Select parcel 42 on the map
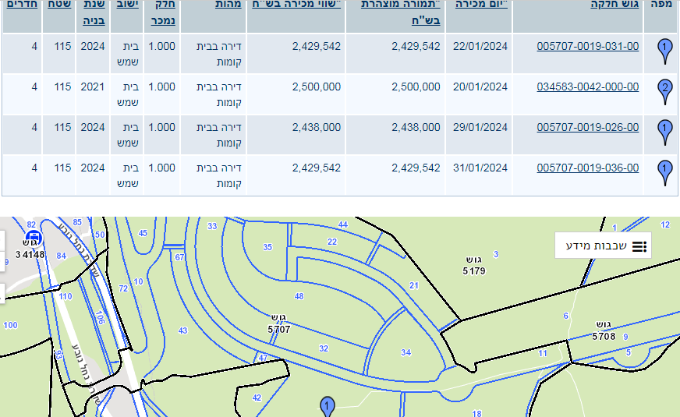Screen dimensions: 680x417 [257, 398]
